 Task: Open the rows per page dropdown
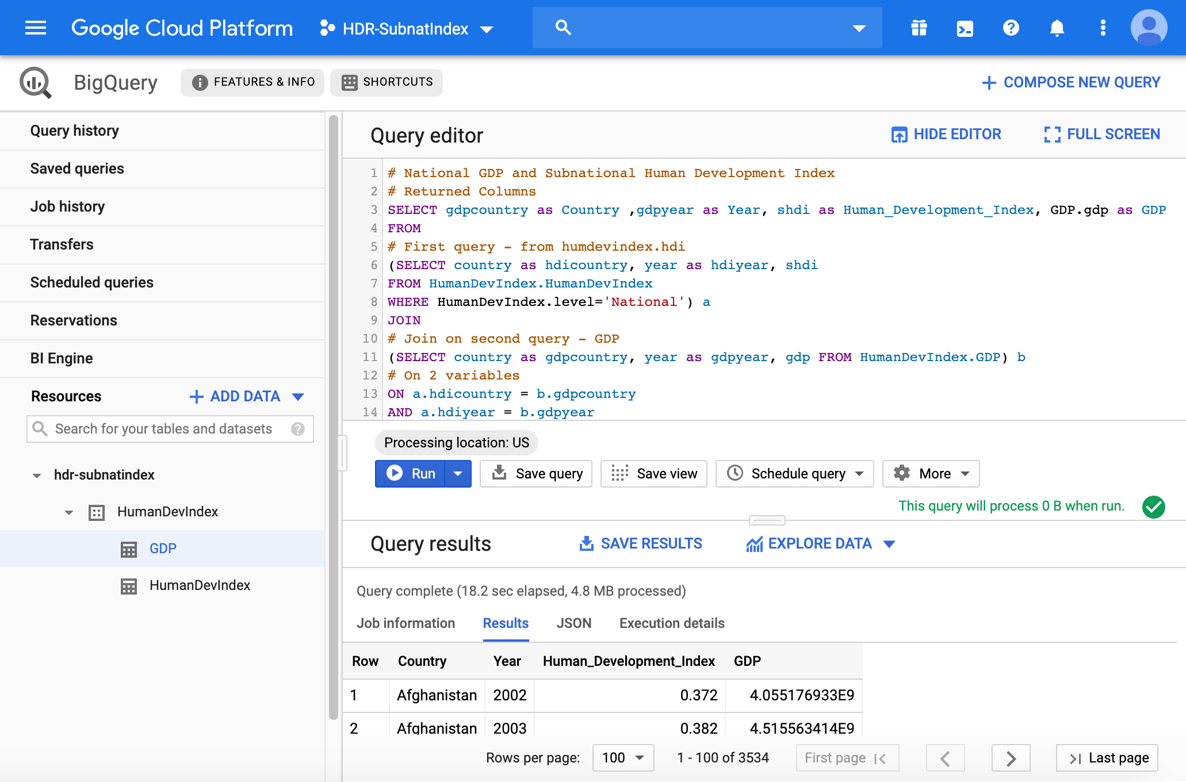(623, 758)
